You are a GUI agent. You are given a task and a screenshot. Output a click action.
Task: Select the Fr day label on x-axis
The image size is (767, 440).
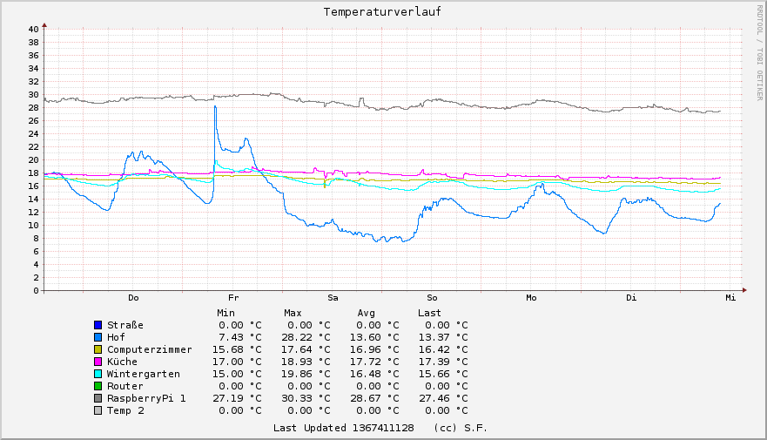coord(232,298)
